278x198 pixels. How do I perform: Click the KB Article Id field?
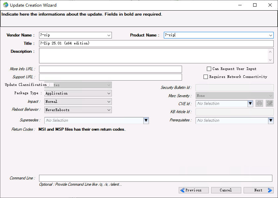[235, 112]
